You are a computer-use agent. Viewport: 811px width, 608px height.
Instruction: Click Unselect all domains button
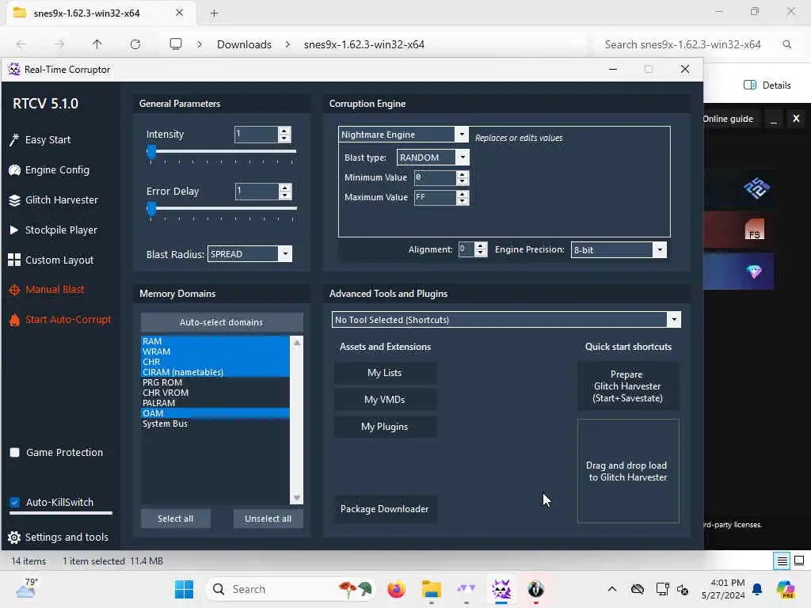click(x=268, y=519)
